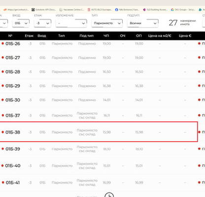Viewport: 205px width, 197px height.
Task: Click ЧП value 16,50 in row 01Б-28
Action: click(x=107, y=72)
